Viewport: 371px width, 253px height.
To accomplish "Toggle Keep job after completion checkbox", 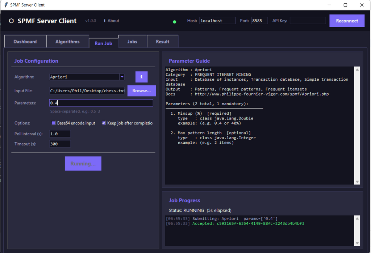I will (x=104, y=123).
